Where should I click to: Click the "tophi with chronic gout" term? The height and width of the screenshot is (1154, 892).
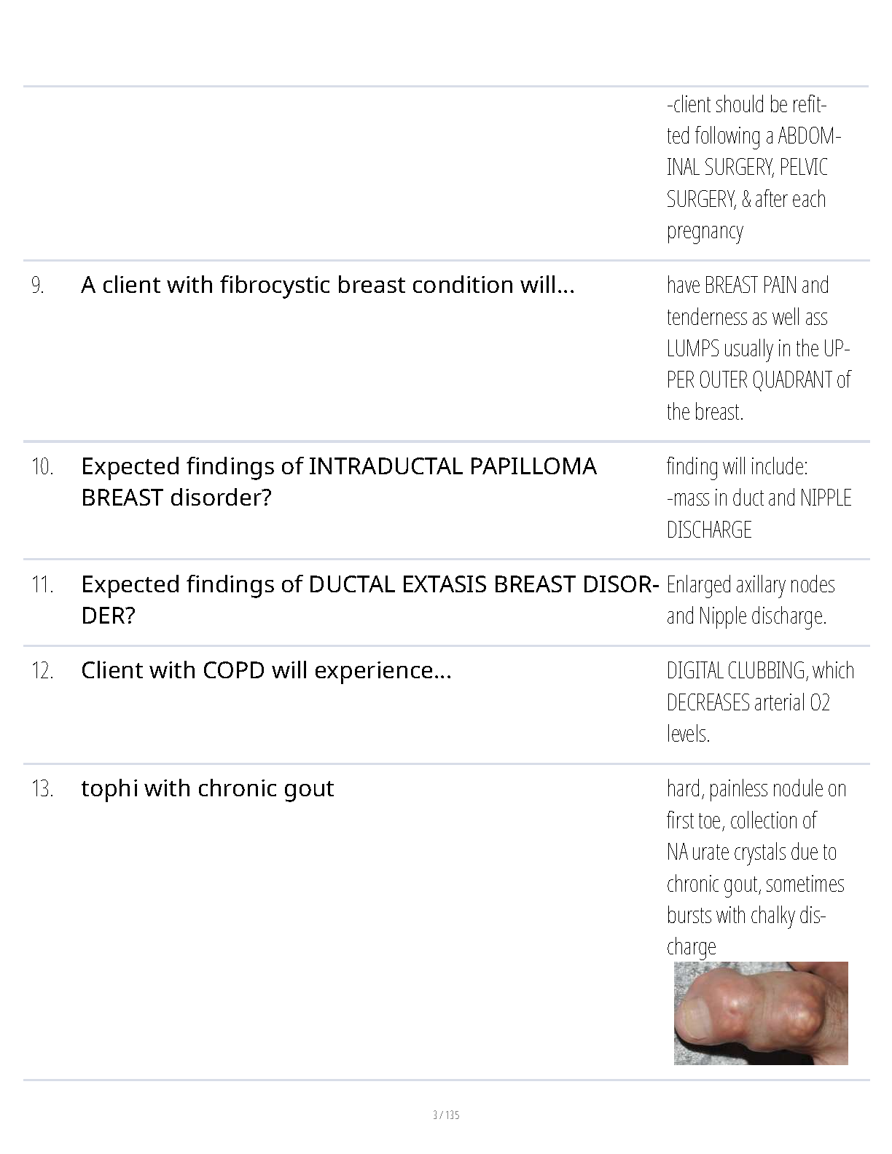pyautogui.click(x=207, y=788)
